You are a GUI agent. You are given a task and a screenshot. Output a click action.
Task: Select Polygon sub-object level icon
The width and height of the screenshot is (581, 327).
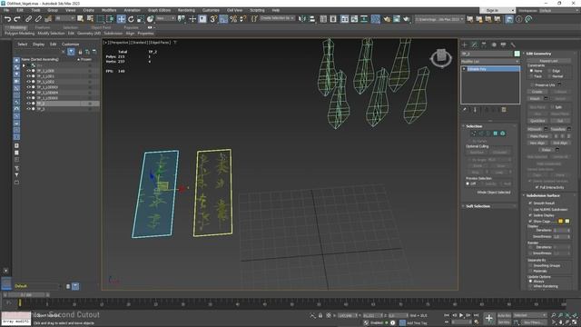(496, 134)
